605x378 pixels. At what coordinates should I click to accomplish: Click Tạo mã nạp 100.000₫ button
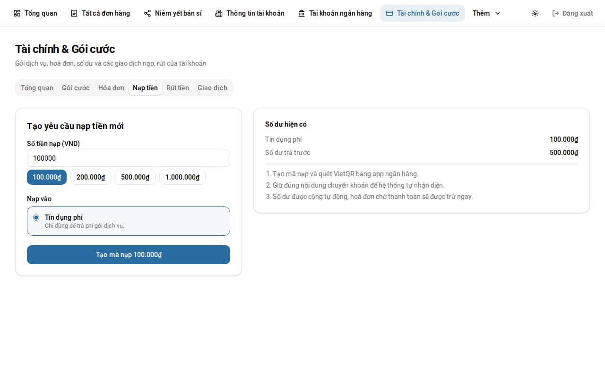(129, 255)
